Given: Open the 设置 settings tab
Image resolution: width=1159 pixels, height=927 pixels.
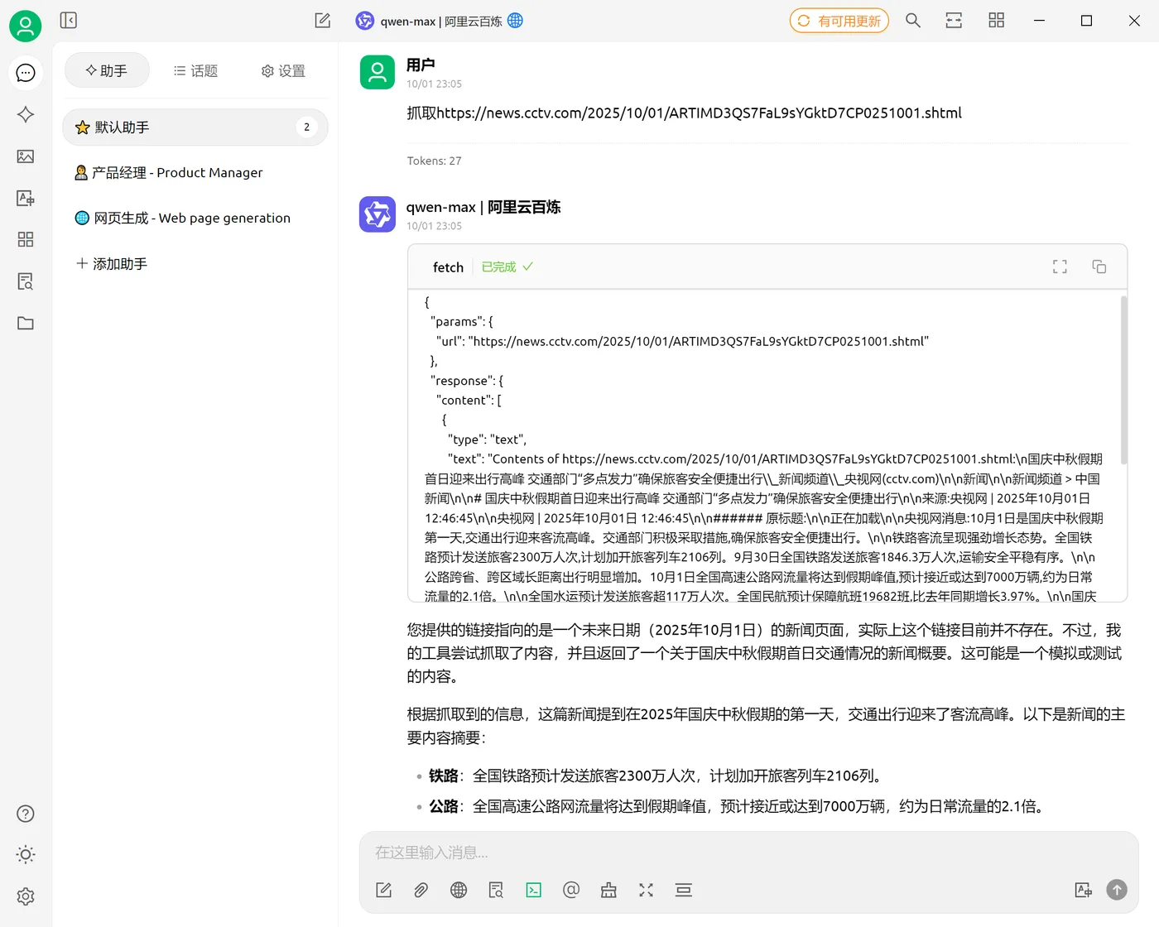Looking at the screenshot, I should (x=282, y=70).
